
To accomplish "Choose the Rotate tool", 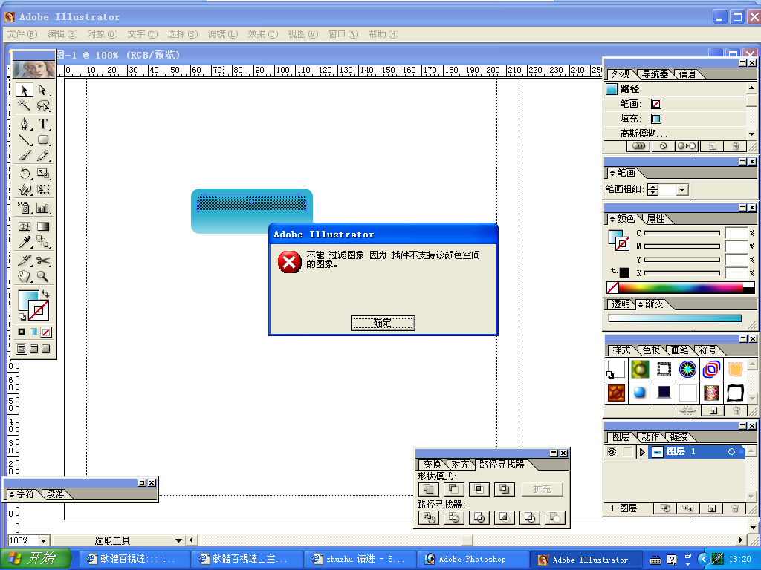I will pyautogui.click(x=25, y=174).
